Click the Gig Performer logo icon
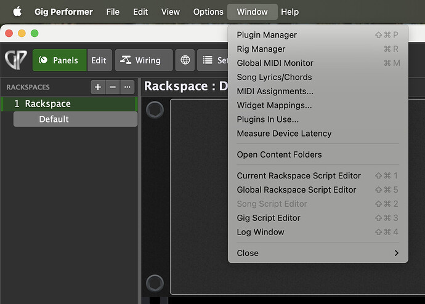 coord(16,60)
